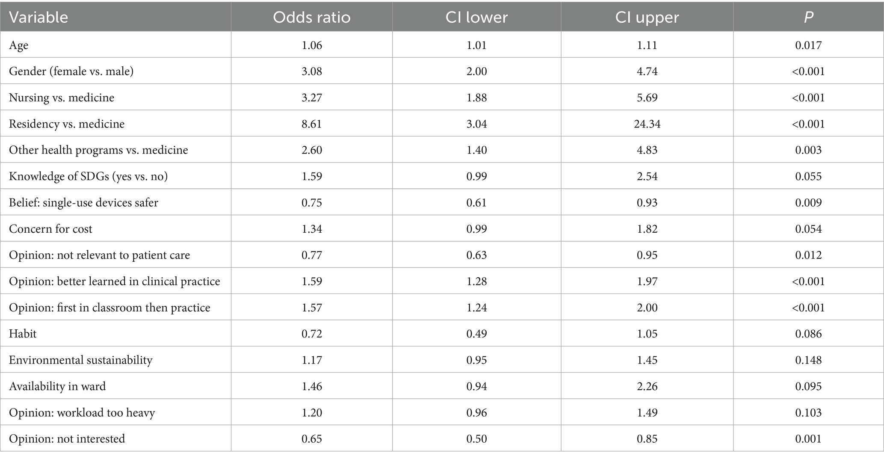This screenshot has height=459, width=884.
Task: Select the Age row label
Action: pyautogui.click(x=19, y=45)
